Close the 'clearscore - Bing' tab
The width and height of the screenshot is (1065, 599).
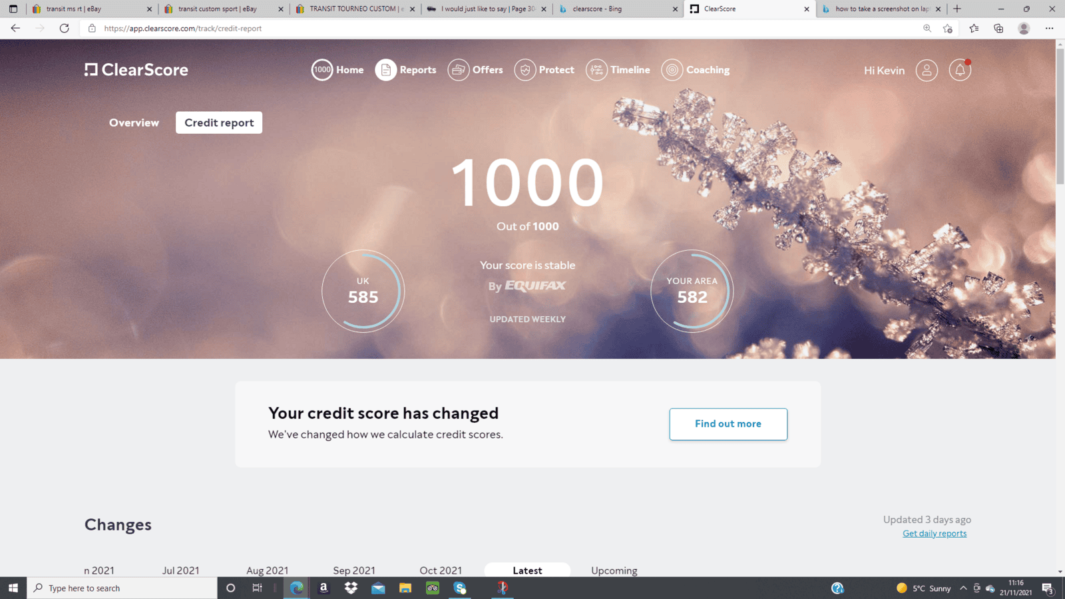675,9
